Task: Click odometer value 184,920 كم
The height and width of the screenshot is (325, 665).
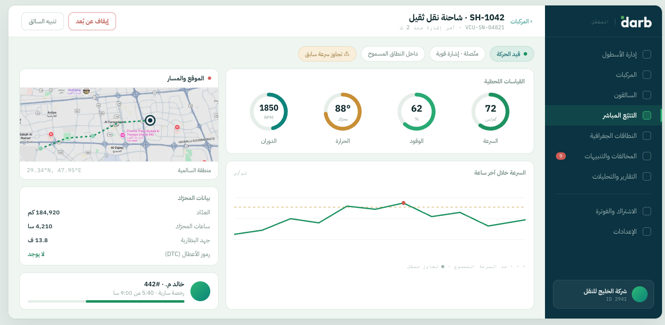Action: click(x=44, y=212)
